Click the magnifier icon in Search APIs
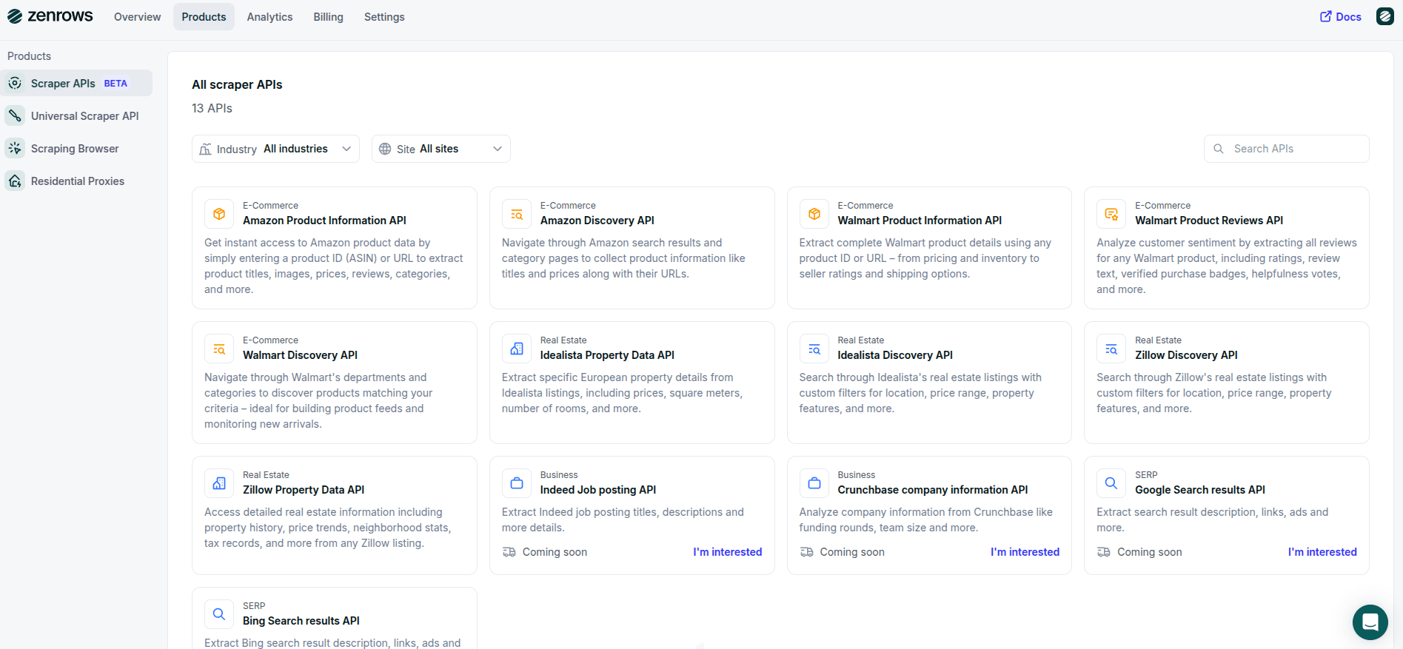The image size is (1403, 649). (1219, 149)
